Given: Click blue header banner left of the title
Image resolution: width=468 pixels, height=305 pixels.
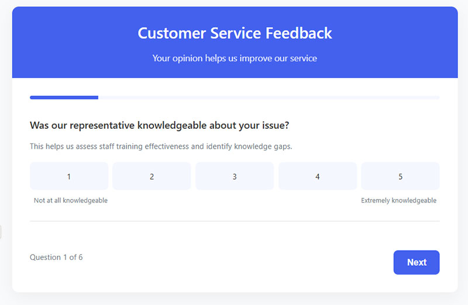Looking at the screenshot, I should click(75, 42).
